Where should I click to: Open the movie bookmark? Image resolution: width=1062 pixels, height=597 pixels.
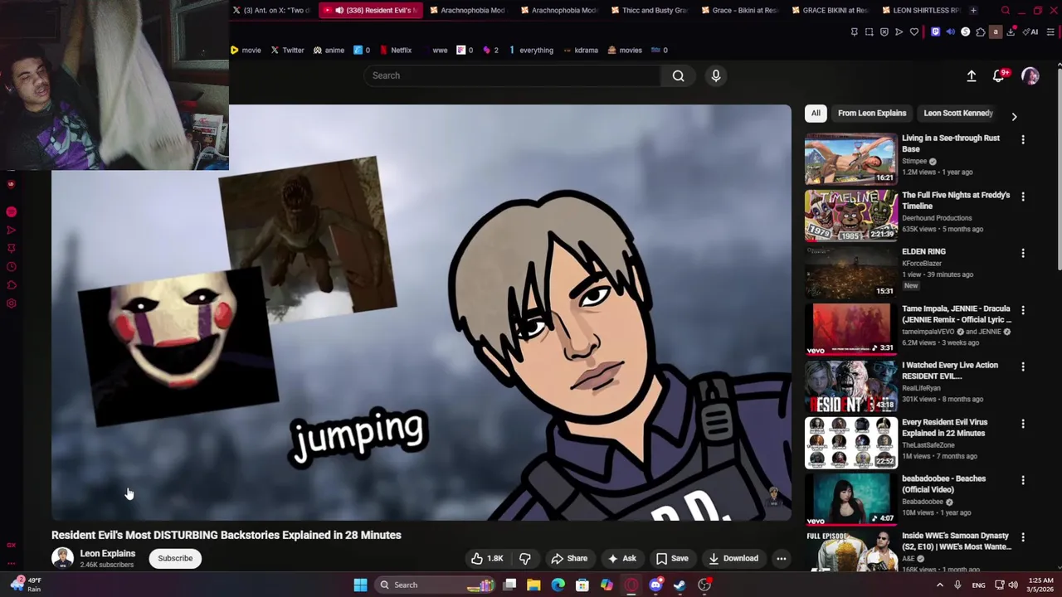tap(245, 51)
